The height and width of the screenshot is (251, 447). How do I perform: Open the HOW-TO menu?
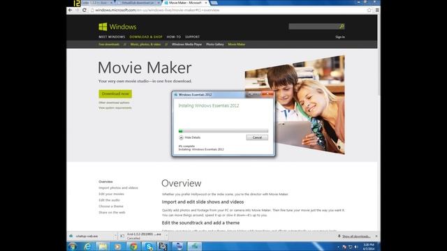click(x=174, y=37)
